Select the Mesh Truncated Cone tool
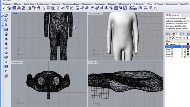The height and width of the screenshot is (107, 190). point(6,43)
